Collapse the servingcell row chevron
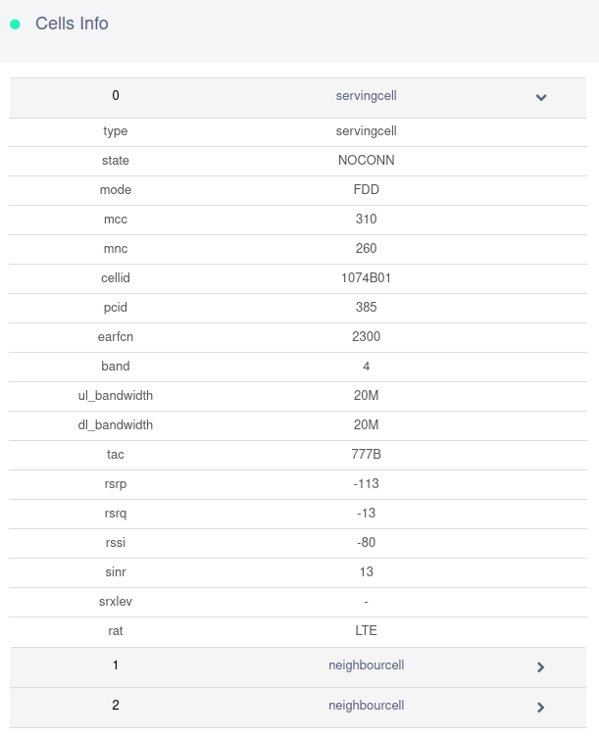This screenshot has height=739, width=599. (541, 97)
